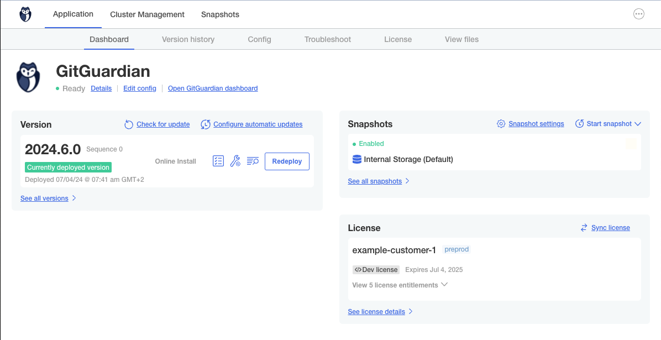Open the View files subtab
This screenshot has width=661, height=340.
click(461, 39)
